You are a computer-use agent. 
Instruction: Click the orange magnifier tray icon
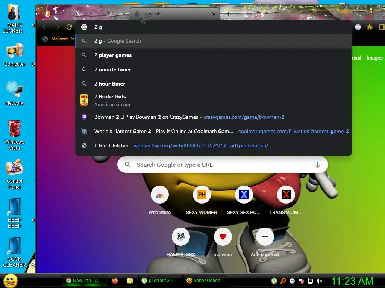[283, 281]
